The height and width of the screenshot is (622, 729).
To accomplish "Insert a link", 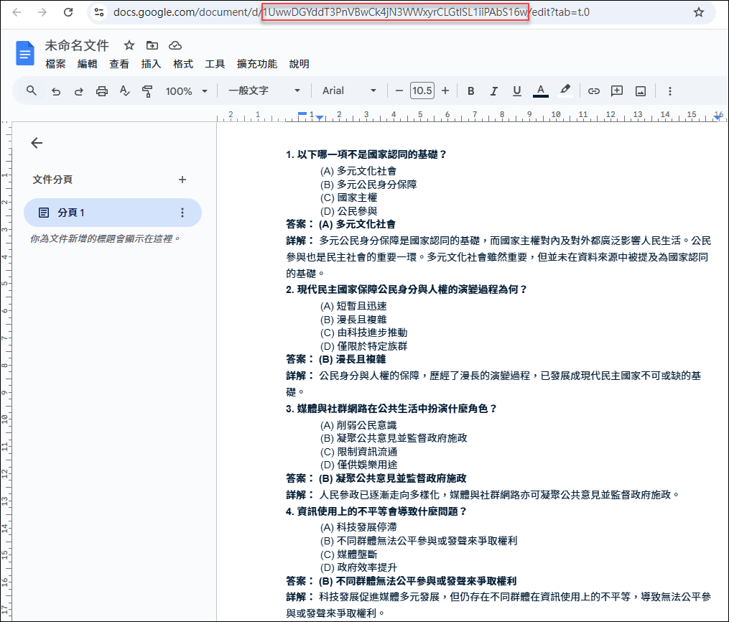I will 594,91.
